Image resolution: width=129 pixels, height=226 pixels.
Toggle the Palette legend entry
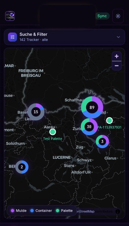pos(64,211)
